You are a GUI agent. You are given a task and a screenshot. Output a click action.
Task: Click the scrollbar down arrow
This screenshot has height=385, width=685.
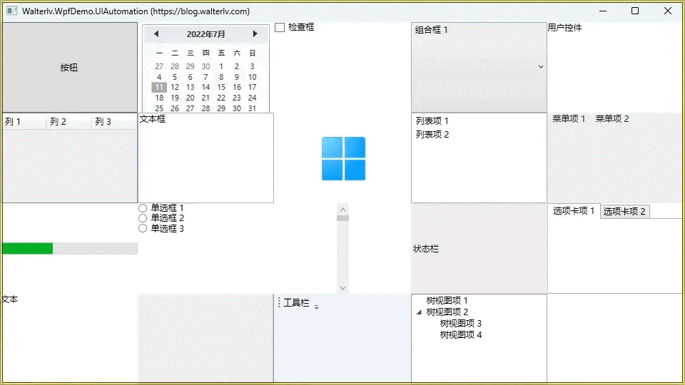pos(343,288)
